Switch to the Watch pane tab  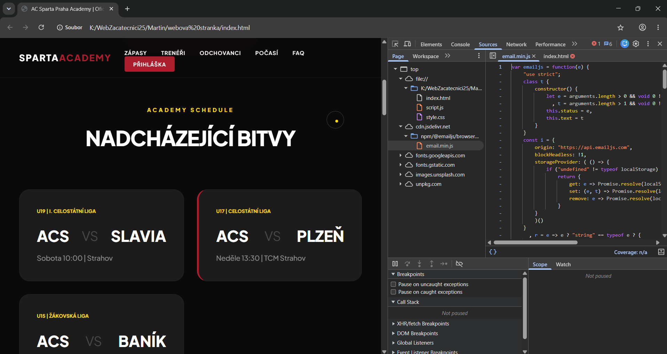(563, 265)
